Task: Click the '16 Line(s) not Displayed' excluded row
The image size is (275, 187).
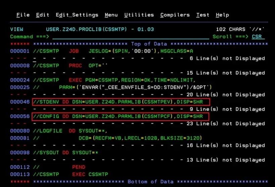Action: (137, 145)
